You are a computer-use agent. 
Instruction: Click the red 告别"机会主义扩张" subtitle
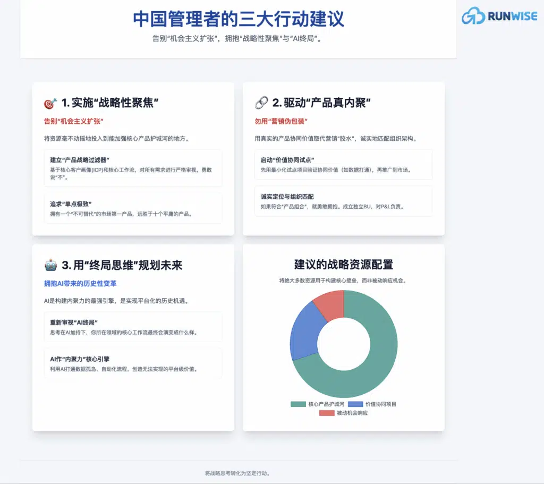pos(73,121)
